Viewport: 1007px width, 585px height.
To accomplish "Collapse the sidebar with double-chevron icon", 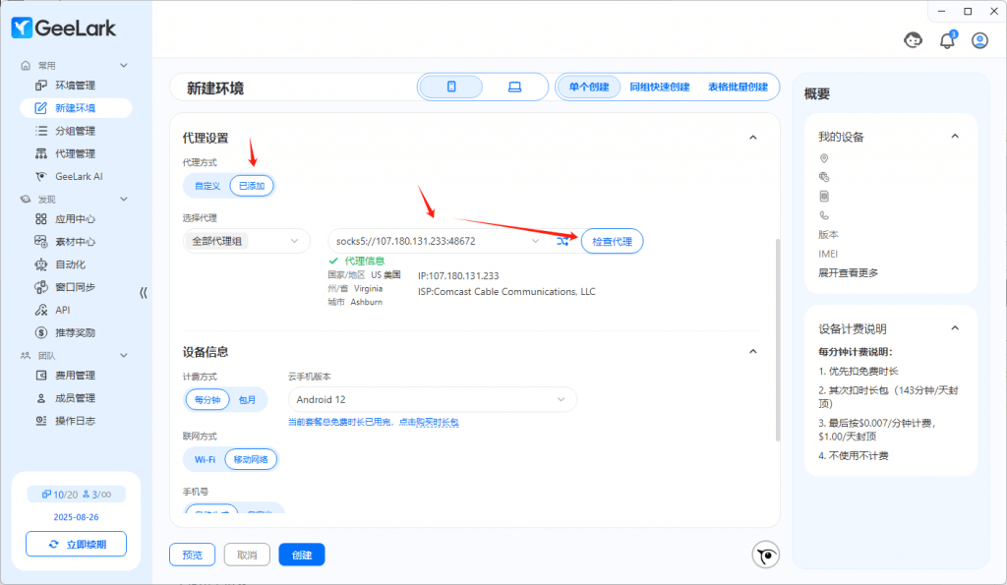I will coord(144,292).
